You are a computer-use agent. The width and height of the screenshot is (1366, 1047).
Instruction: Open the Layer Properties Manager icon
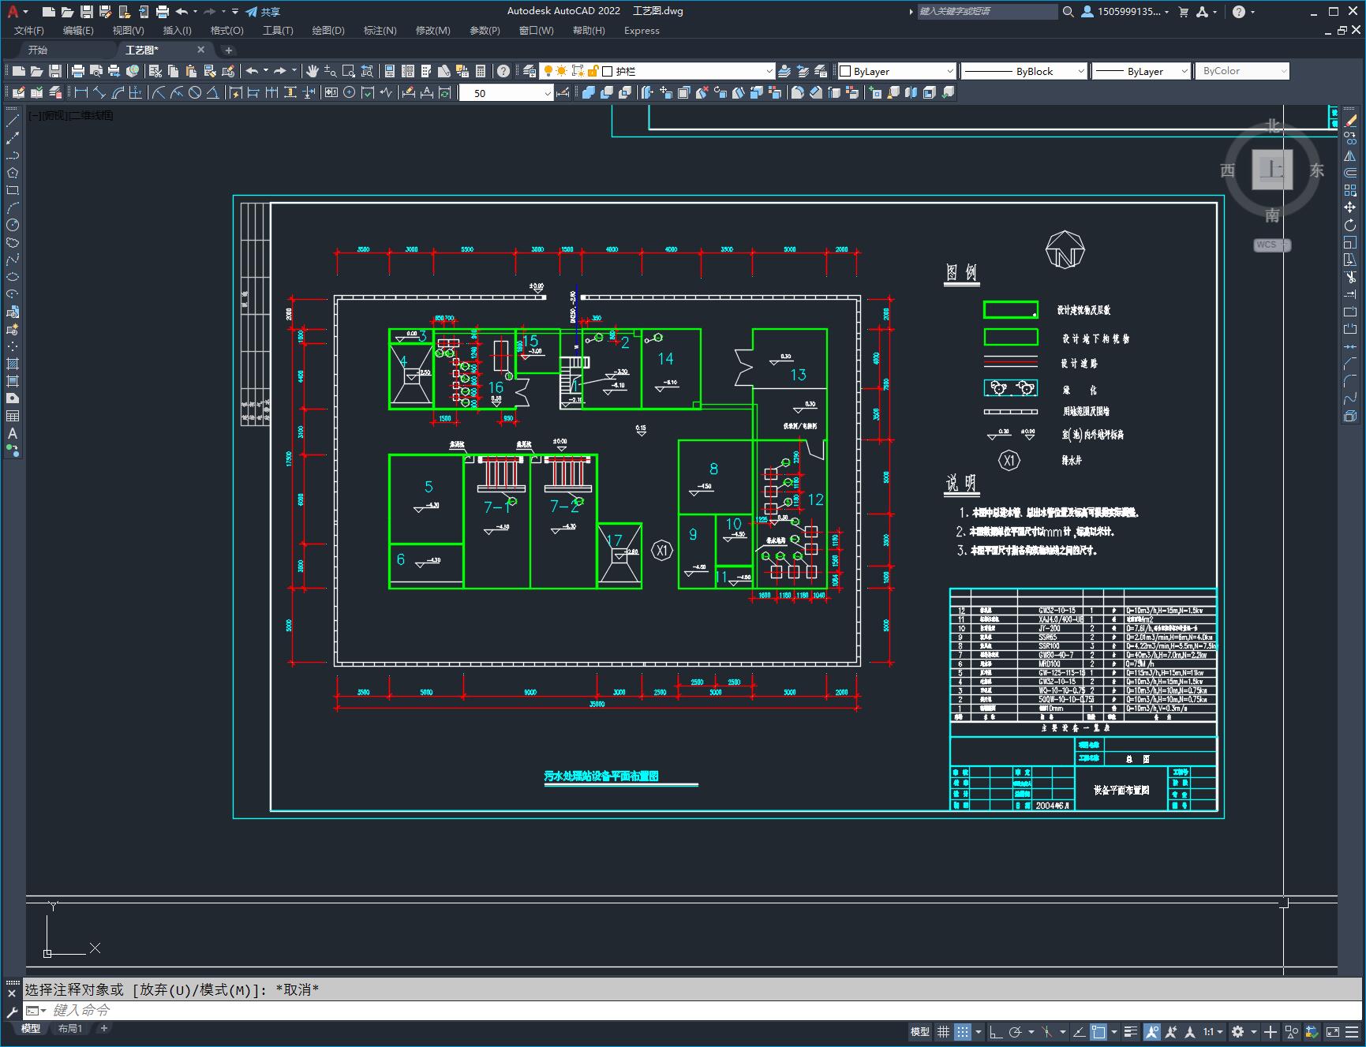coord(530,71)
